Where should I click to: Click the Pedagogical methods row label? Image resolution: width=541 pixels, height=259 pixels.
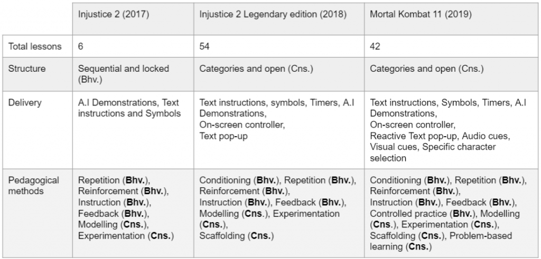34,186
